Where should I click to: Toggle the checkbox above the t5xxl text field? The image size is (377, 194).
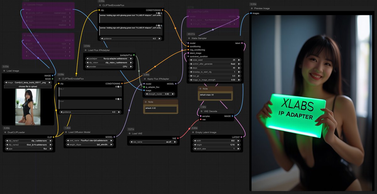(x=118, y=99)
